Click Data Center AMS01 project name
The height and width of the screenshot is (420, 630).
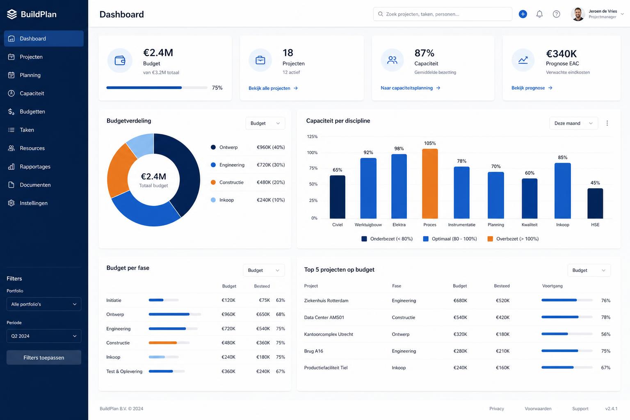[324, 317]
